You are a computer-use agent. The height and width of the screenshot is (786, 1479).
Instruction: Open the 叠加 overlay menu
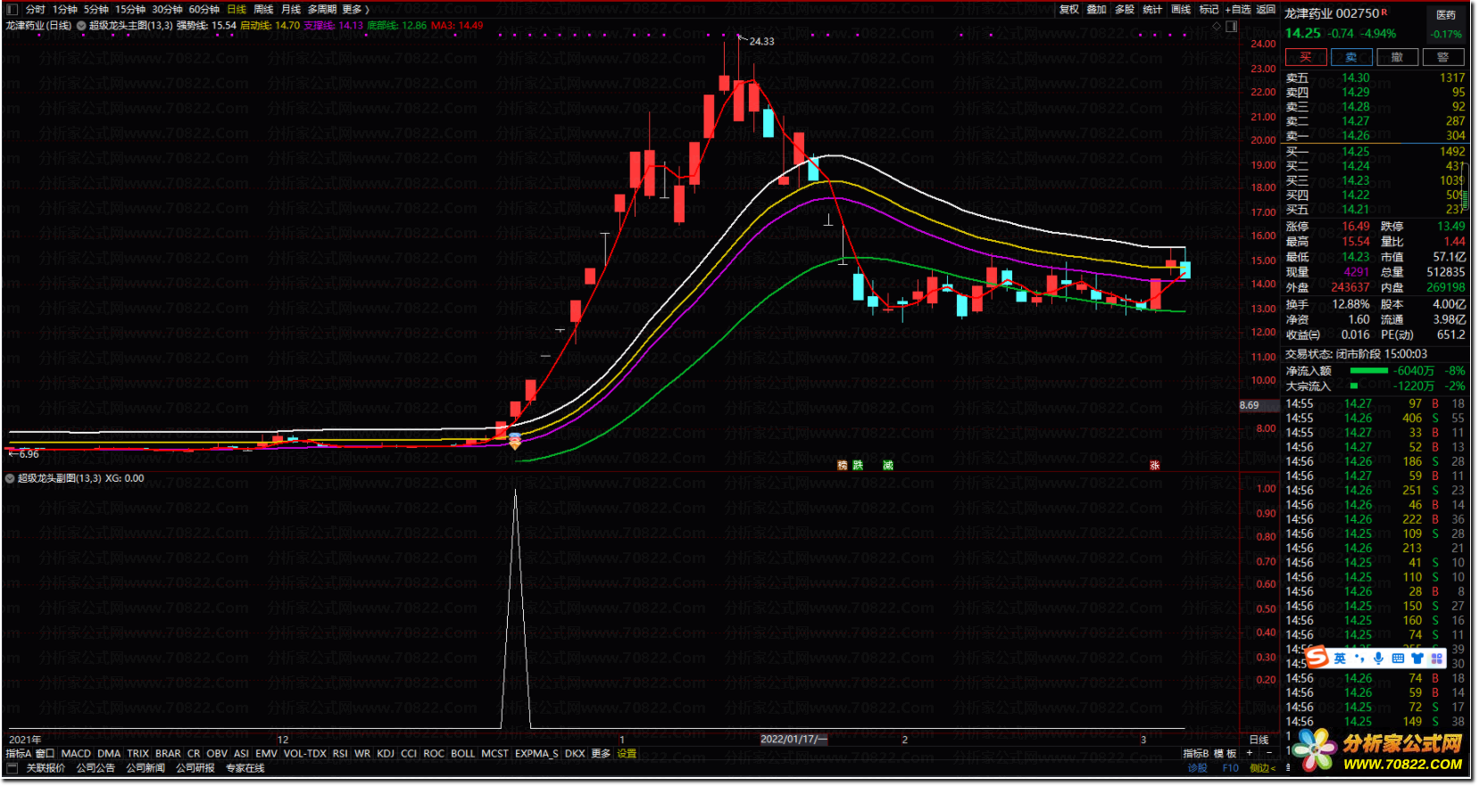click(x=1097, y=10)
